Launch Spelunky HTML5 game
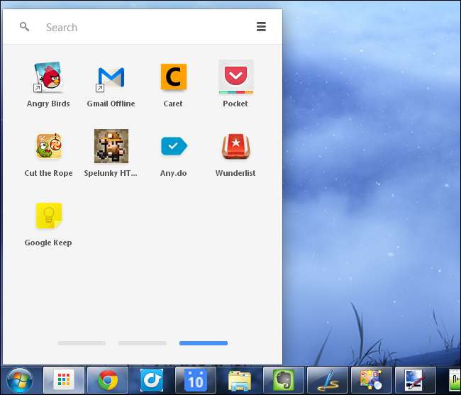The height and width of the screenshot is (395, 461). click(111, 147)
